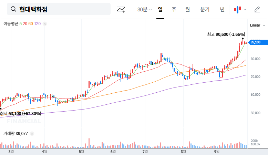This screenshot has height=155, width=268.
Task: Click the 60-day moving average value
Action: pyautogui.click(x=31, y=23)
